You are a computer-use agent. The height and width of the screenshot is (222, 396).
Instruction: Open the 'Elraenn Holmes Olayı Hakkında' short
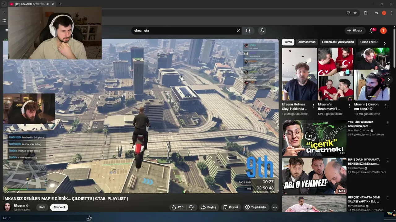click(x=299, y=74)
